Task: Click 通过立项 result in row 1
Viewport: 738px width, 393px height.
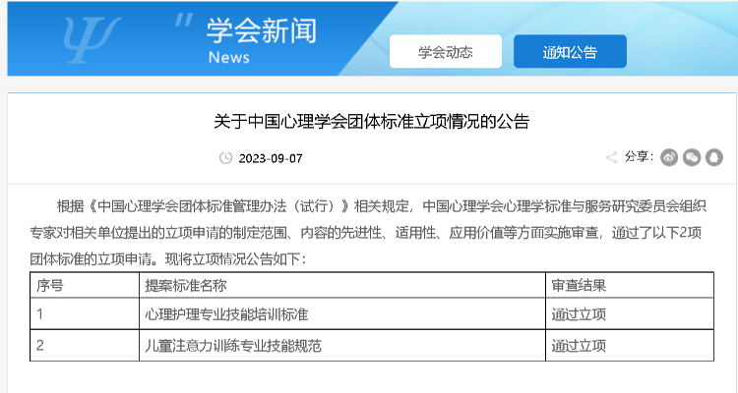Action: [x=579, y=314]
